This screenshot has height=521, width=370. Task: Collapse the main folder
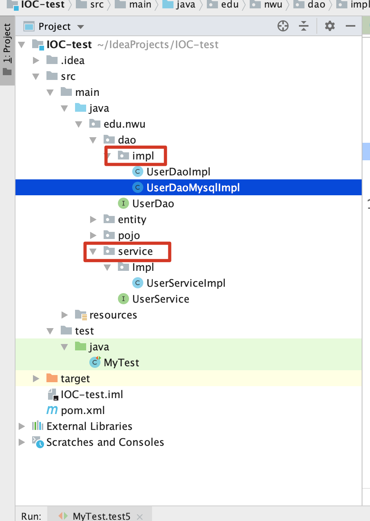(50, 92)
